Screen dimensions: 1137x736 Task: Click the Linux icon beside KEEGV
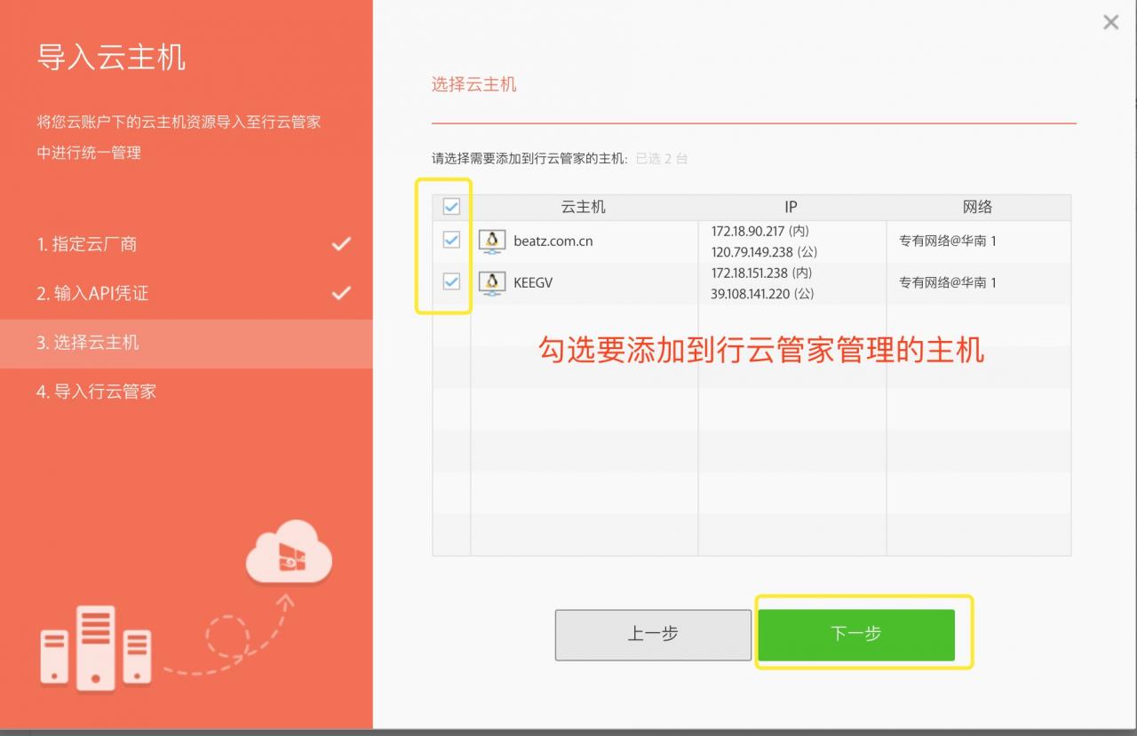pyautogui.click(x=491, y=282)
